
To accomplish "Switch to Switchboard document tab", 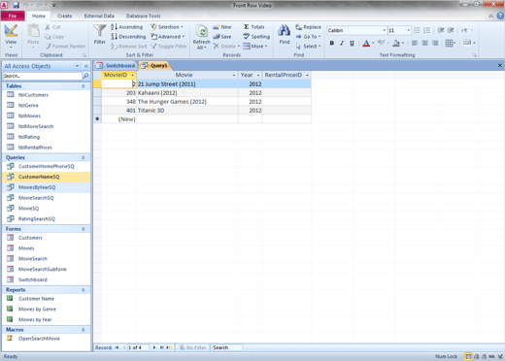I will pos(116,66).
